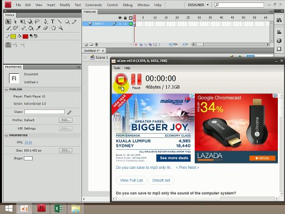Select the Subselection tool
Screen dimensions: 285x214
pyautogui.click(x=15, y=21)
